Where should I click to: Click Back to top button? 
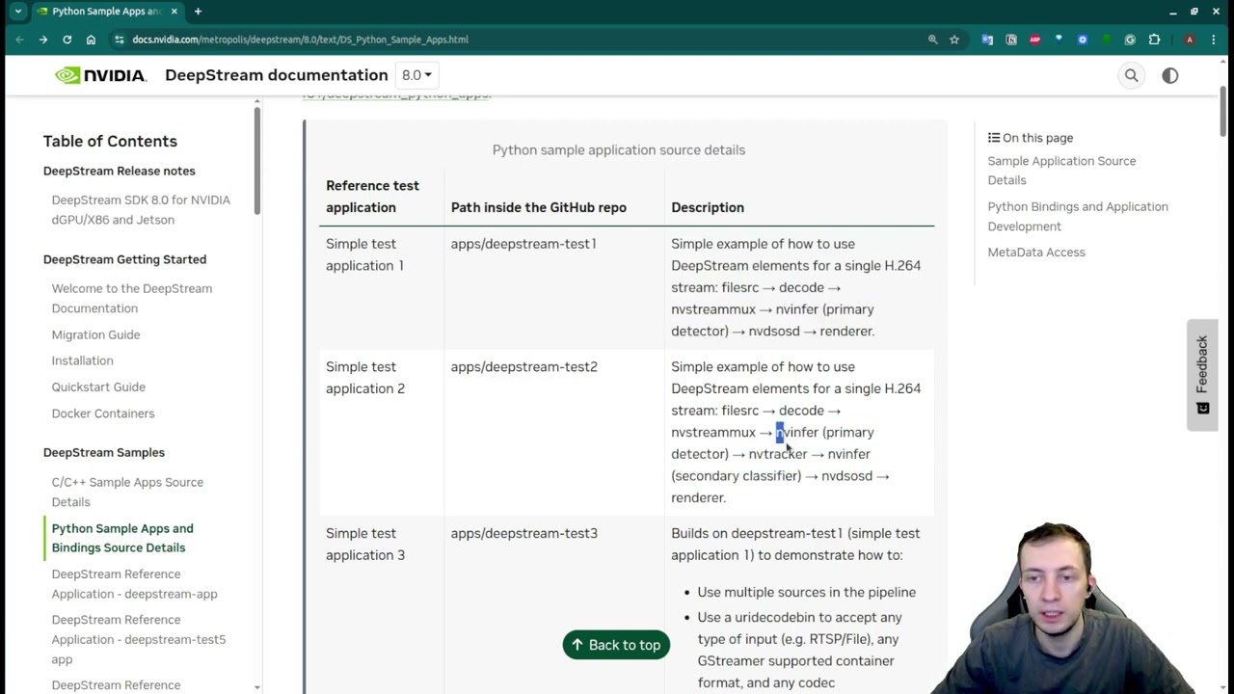tap(616, 645)
